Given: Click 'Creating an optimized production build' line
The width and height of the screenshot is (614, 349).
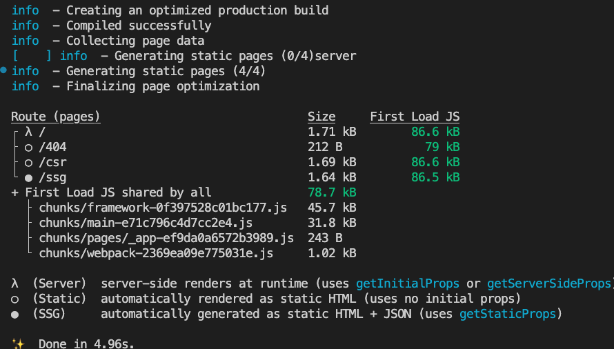Looking at the screenshot, I should (x=197, y=10).
